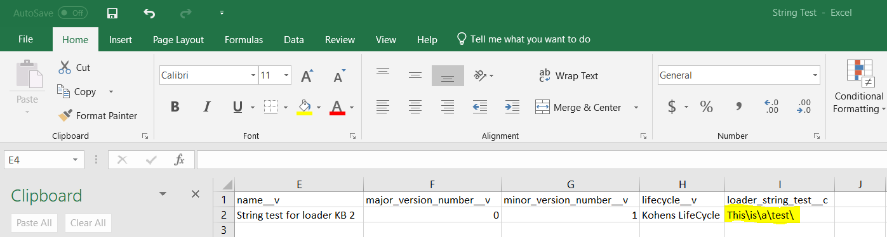The height and width of the screenshot is (237, 887).
Task: Open Font Color palette dropdown
Action: tap(352, 107)
